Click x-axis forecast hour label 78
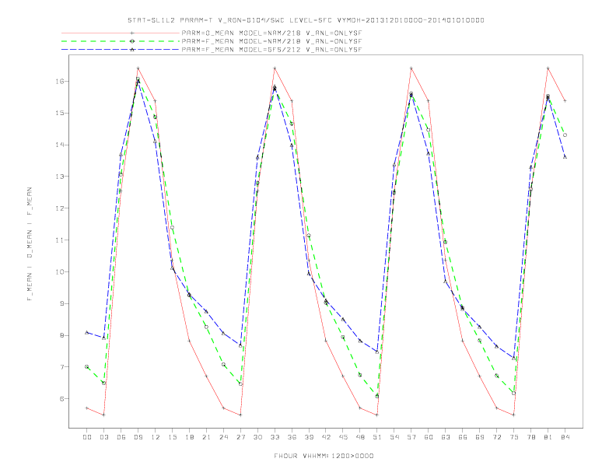616x476 pixels. 531,437
